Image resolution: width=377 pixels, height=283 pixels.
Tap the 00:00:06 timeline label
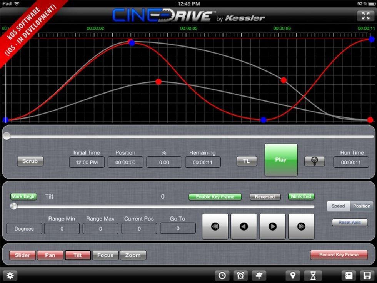(282, 28)
